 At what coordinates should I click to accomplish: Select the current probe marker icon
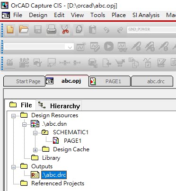pos(164,46)
